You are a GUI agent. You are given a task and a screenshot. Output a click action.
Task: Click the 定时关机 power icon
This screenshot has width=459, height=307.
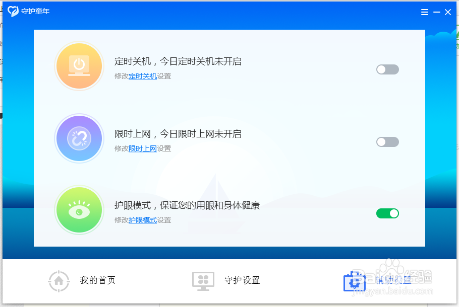[x=79, y=66]
